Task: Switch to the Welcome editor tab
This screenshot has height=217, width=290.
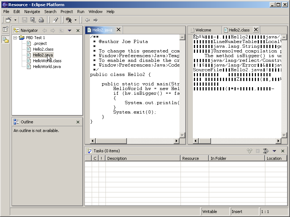Action: pyautogui.click(x=203, y=30)
